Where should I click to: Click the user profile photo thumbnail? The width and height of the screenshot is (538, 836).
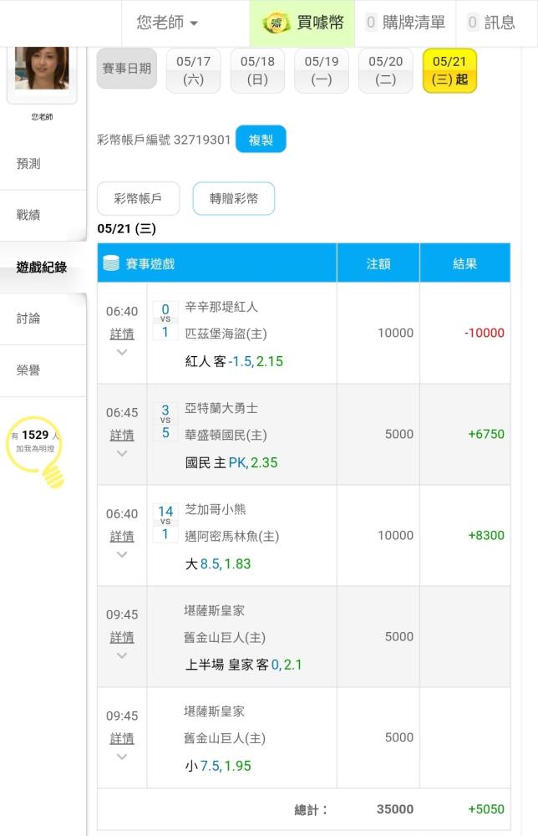pyautogui.click(x=42, y=69)
